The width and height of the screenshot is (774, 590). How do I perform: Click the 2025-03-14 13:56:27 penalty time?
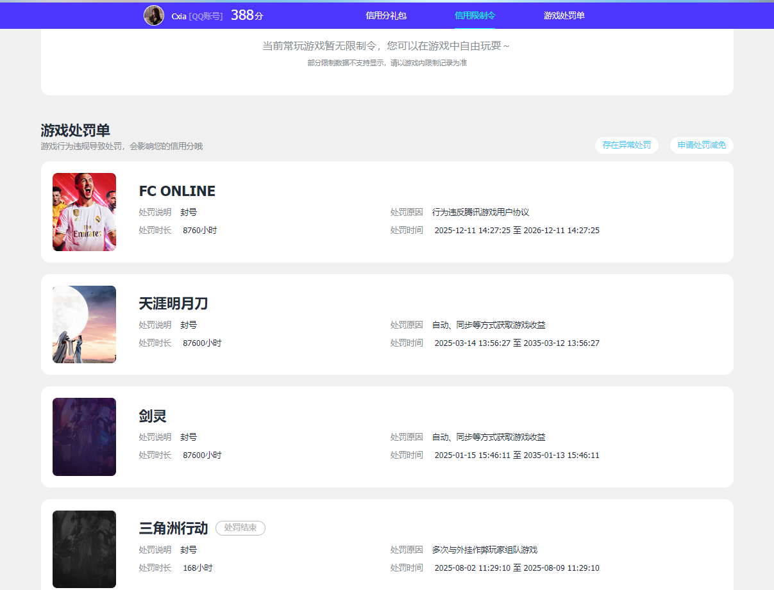[x=517, y=343]
